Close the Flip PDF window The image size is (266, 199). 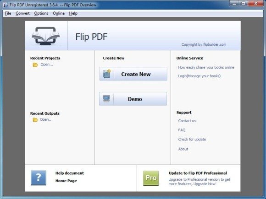click(x=256, y=4)
